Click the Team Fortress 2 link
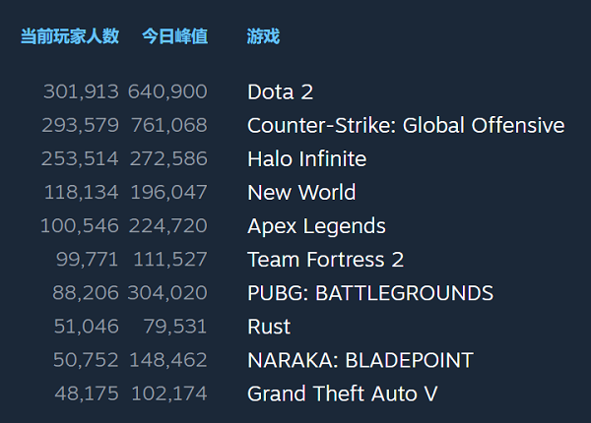 [325, 260]
